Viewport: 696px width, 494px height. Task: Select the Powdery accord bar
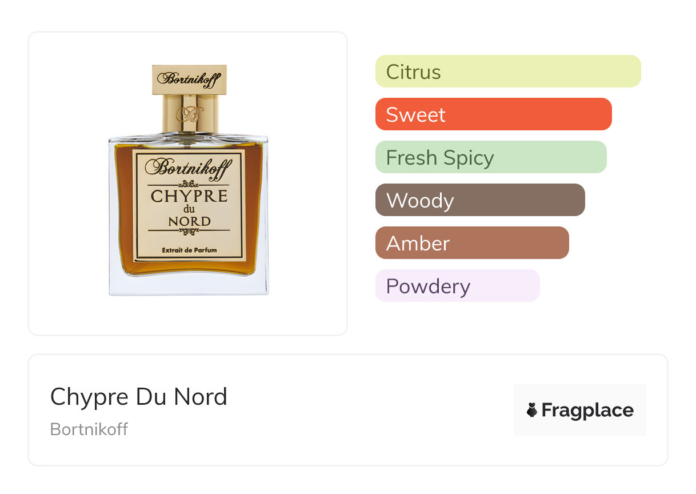coord(458,286)
